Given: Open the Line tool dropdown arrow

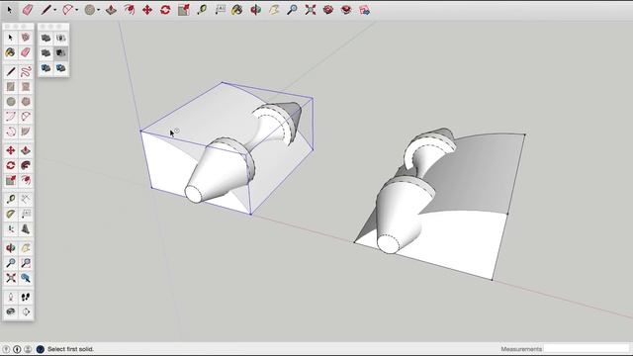Looking at the screenshot, I should coord(55,10).
